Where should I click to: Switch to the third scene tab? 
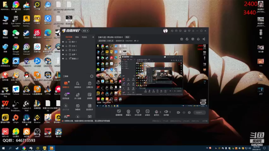point(84,37)
